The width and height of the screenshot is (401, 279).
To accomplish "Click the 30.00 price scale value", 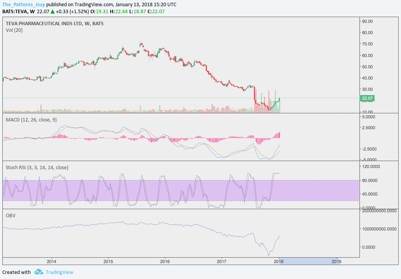I will coord(367,89).
